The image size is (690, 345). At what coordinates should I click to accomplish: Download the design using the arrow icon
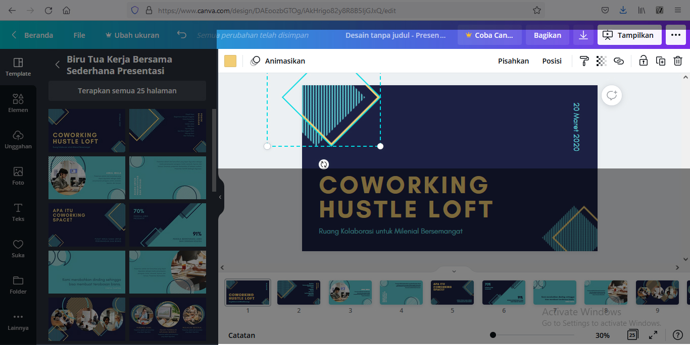tap(583, 35)
